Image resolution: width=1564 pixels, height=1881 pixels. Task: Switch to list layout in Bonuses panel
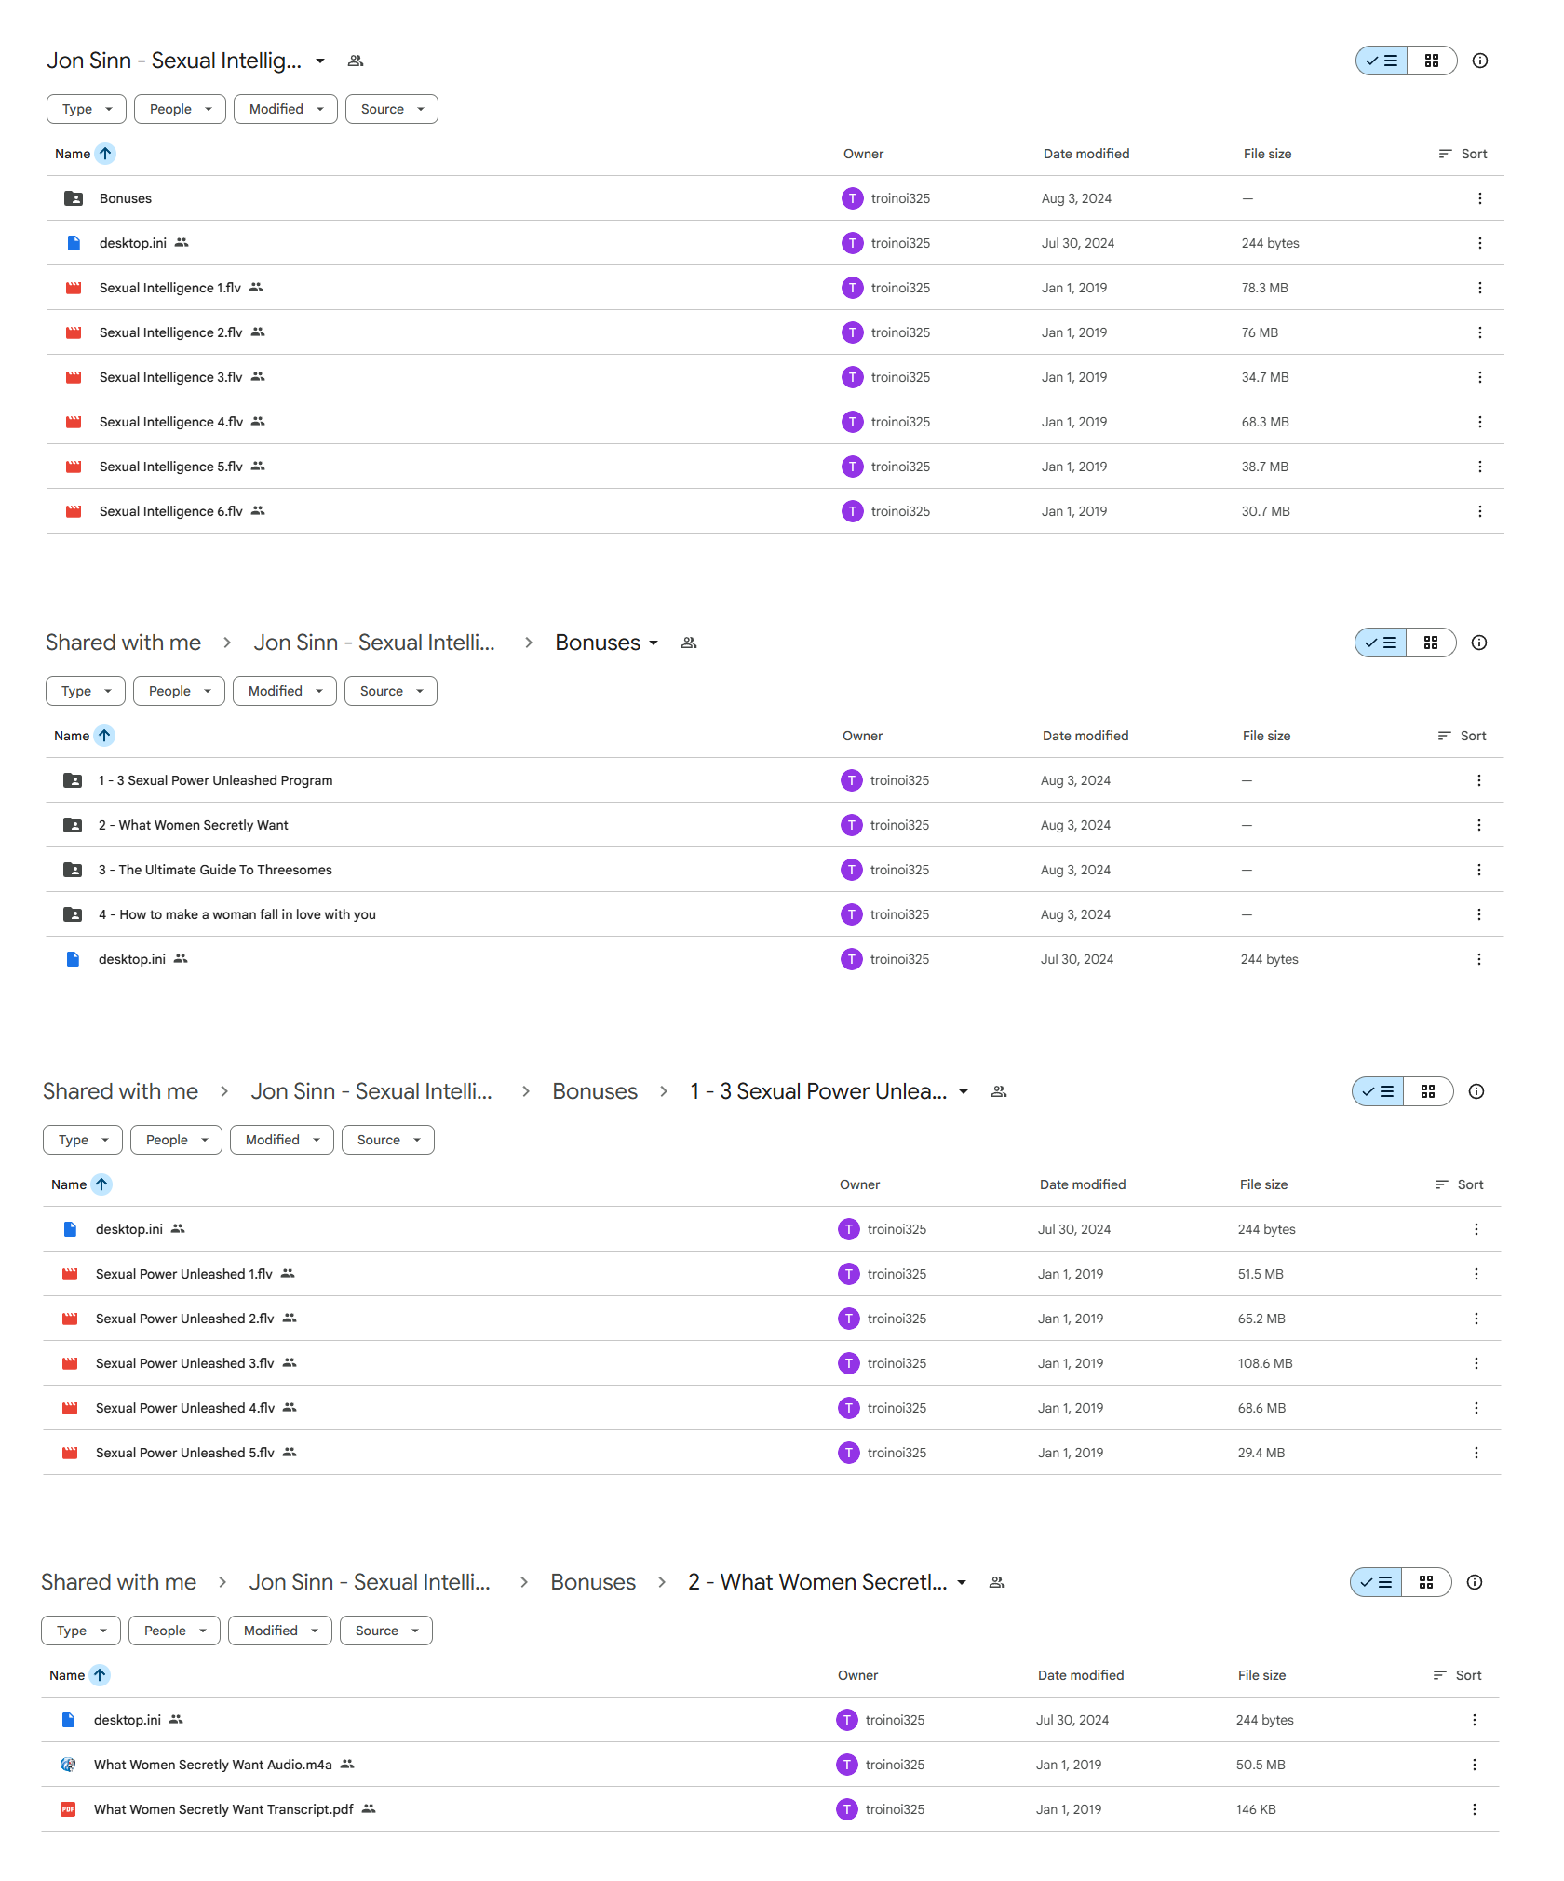[1381, 643]
